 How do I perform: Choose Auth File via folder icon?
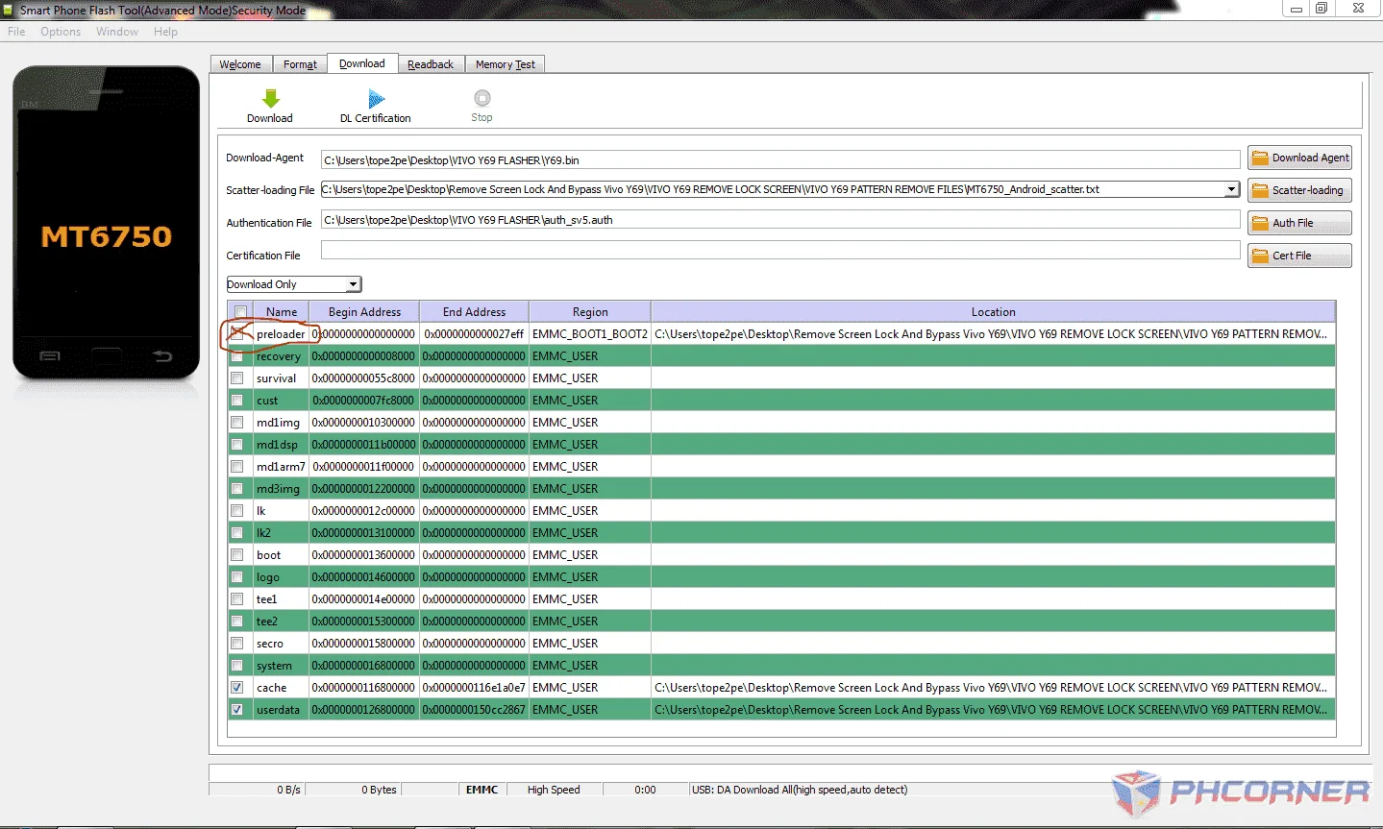pos(1260,223)
